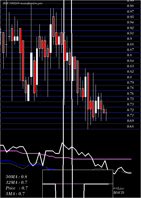Click the 0.83 price axis label

(130, 66)
